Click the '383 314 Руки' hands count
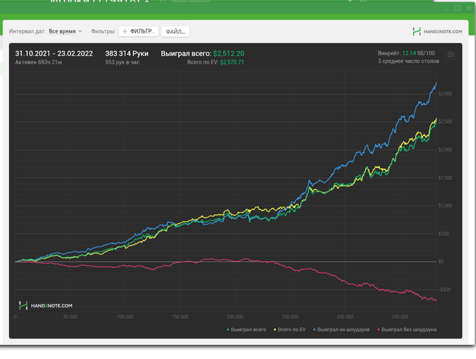 click(x=127, y=54)
